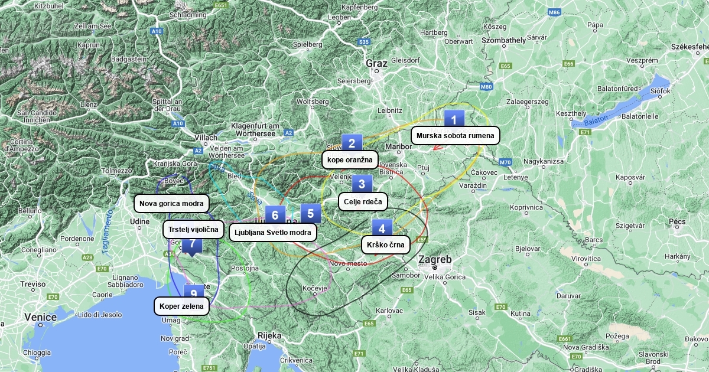
Task: Open the Koper zelena label
Action: (x=181, y=306)
